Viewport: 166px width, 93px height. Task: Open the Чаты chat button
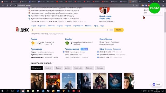tap(156, 84)
